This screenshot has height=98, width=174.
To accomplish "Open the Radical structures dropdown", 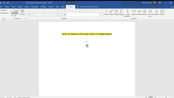I will 116,13.
